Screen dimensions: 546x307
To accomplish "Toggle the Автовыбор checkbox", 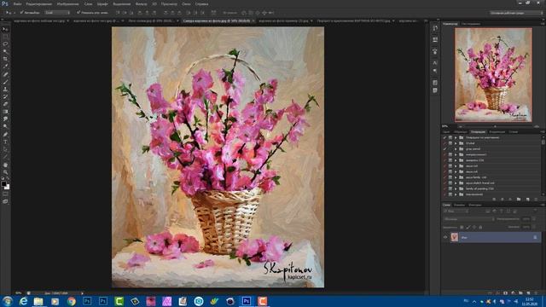I will [21, 13].
